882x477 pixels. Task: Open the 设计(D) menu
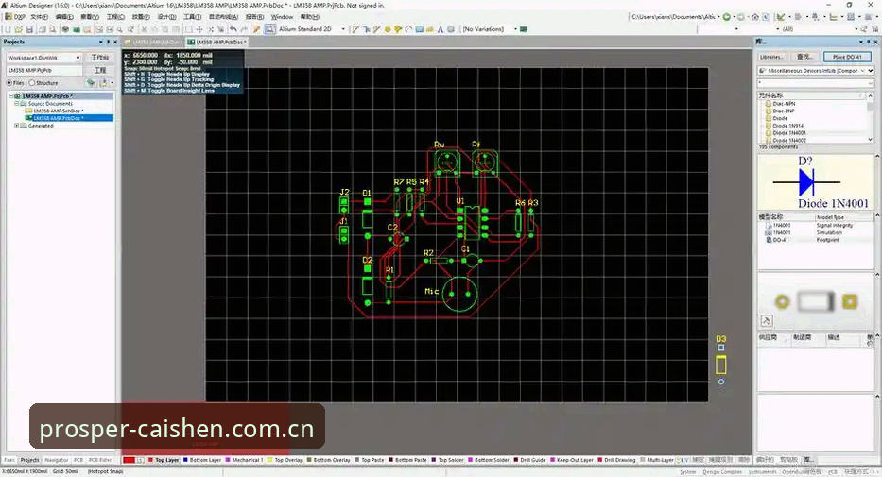166,17
